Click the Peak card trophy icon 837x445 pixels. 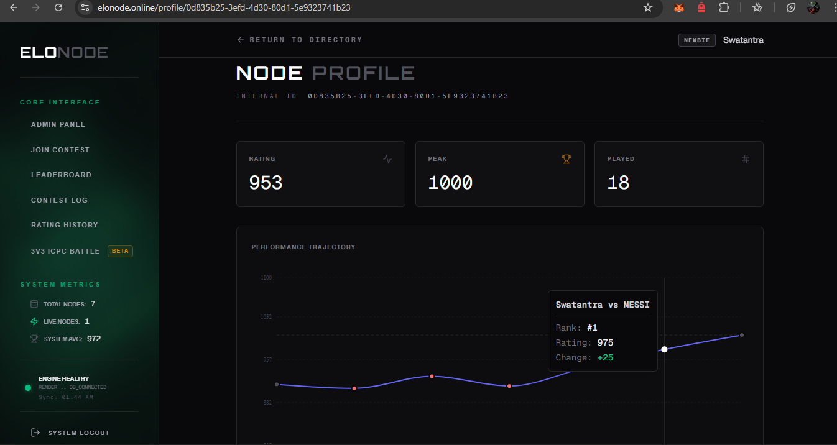[x=566, y=159]
